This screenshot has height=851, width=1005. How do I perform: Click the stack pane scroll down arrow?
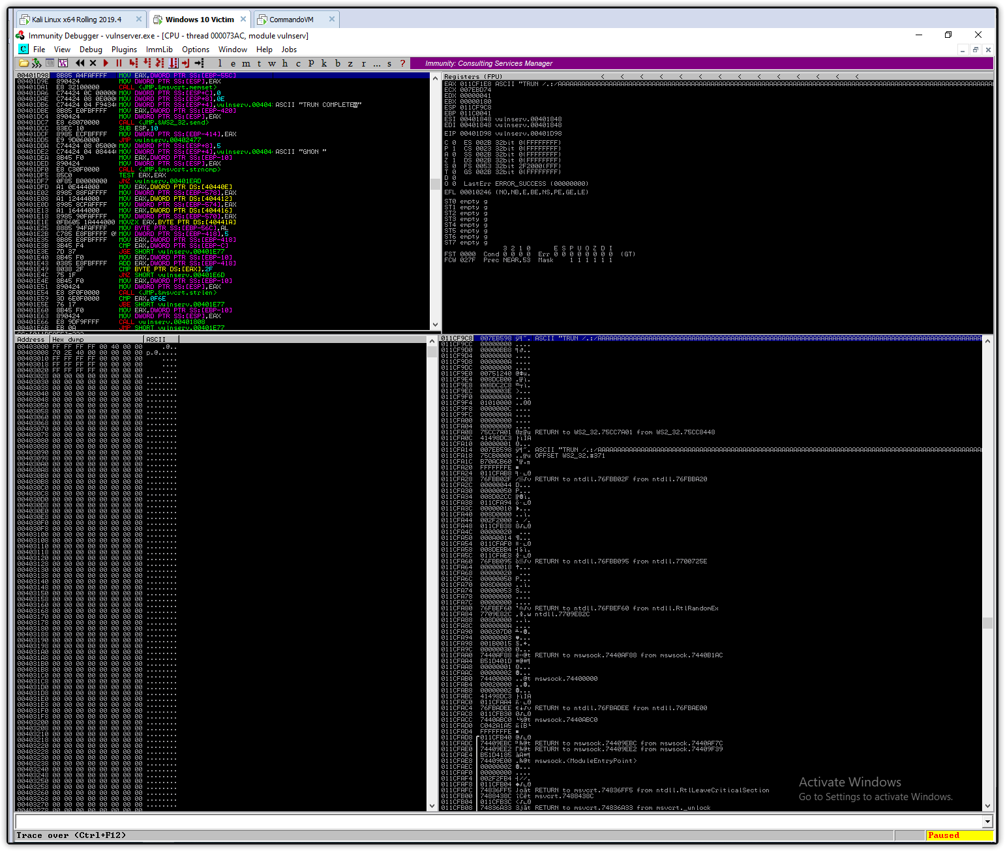(987, 807)
